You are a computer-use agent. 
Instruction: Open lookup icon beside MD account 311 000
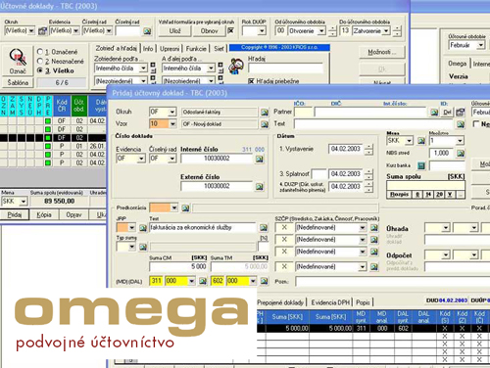tap(203, 281)
